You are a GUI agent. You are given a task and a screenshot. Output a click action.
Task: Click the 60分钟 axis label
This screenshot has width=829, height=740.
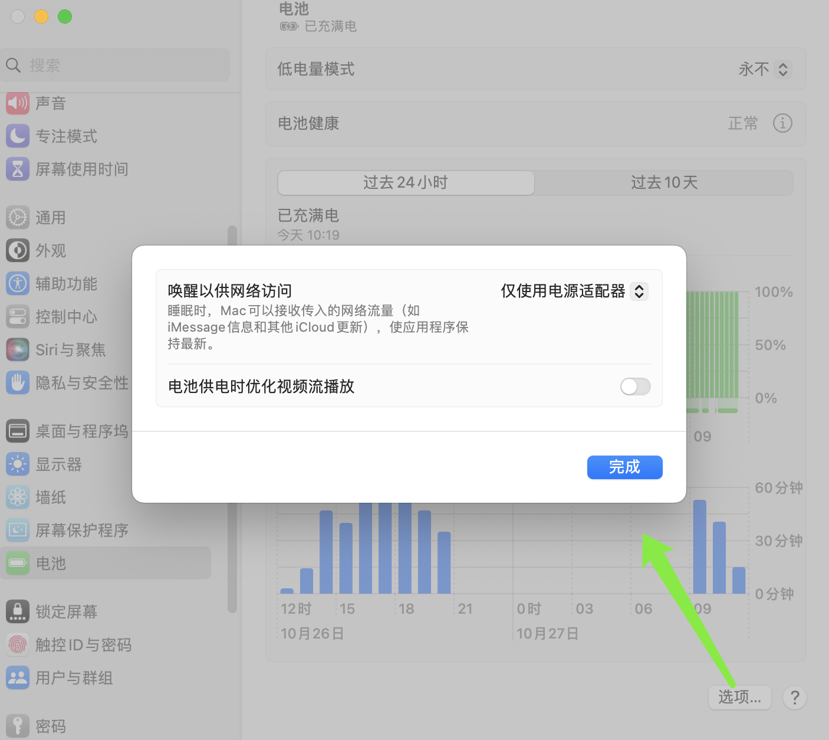779,488
